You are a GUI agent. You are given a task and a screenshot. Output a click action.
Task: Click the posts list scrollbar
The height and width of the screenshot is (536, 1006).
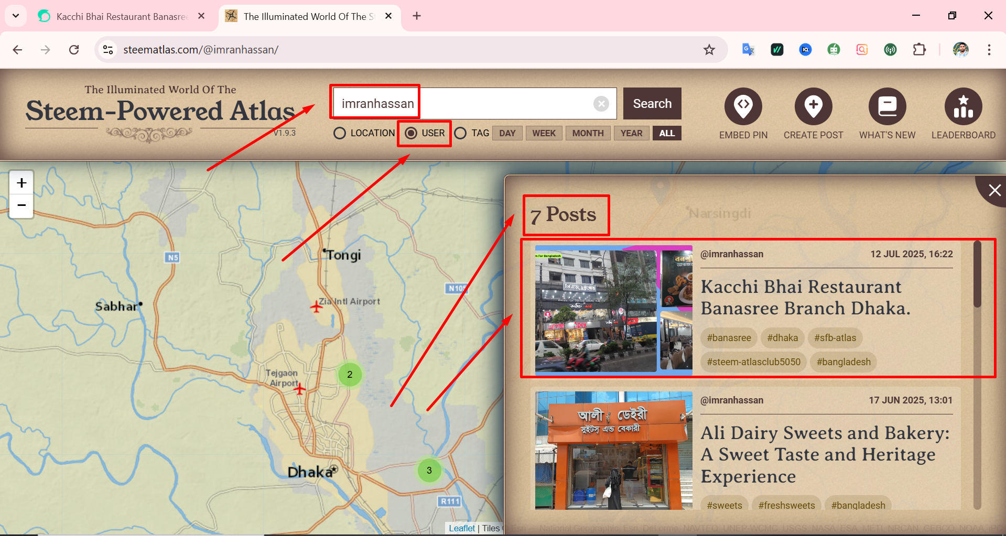[977, 274]
